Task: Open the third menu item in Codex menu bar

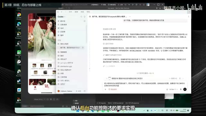Action: (82, 12)
